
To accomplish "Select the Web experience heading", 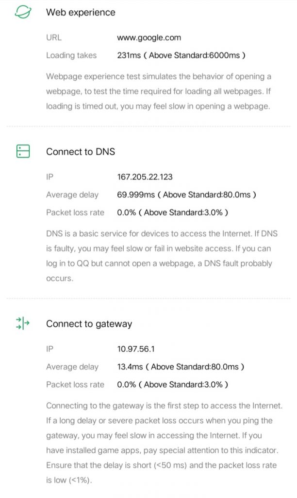I will pos(81,13).
